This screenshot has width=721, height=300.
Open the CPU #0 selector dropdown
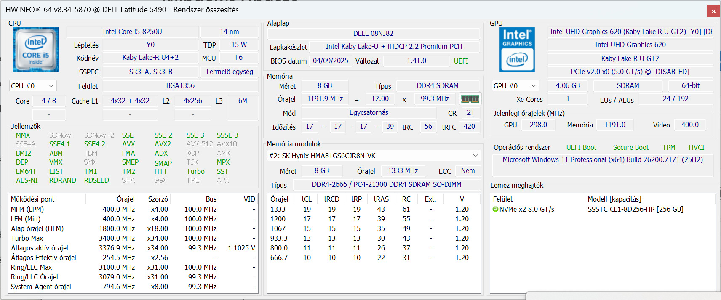pos(33,86)
